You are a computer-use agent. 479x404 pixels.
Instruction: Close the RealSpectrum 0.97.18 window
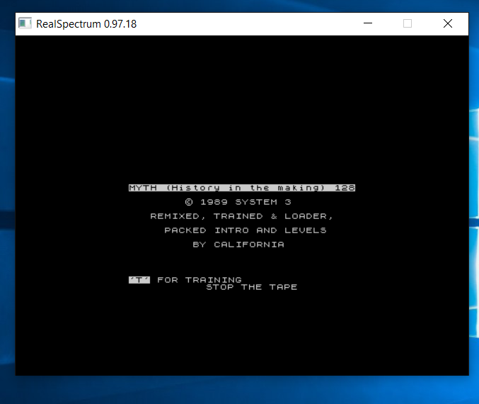[x=448, y=23]
